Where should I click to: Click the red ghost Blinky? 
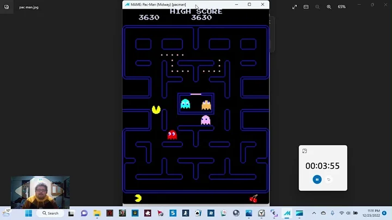pyautogui.click(x=172, y=135)
